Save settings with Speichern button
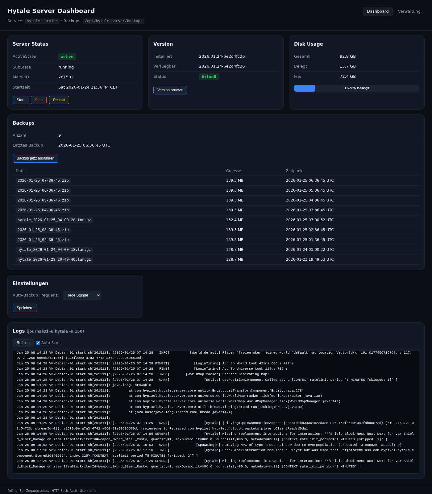 click(x=25, y=308)
